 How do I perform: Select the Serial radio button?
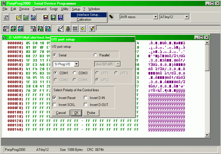click(55, 55)
